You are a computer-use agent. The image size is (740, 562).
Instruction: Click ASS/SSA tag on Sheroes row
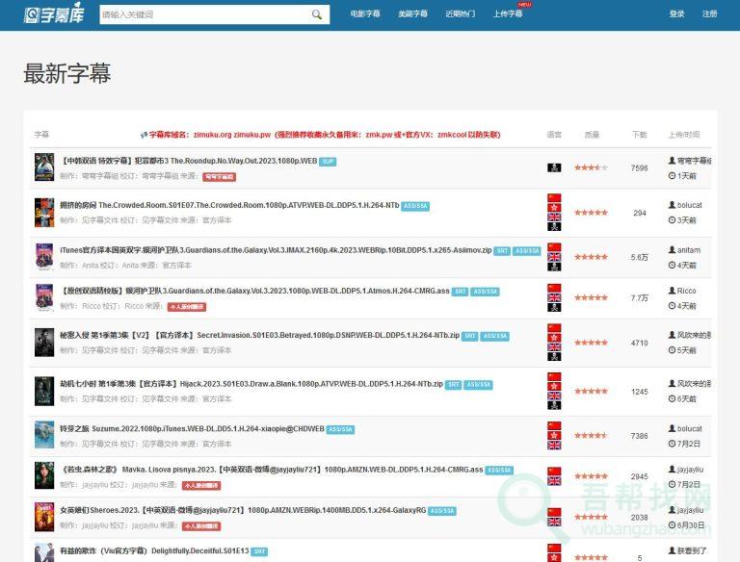coord(442,511)
